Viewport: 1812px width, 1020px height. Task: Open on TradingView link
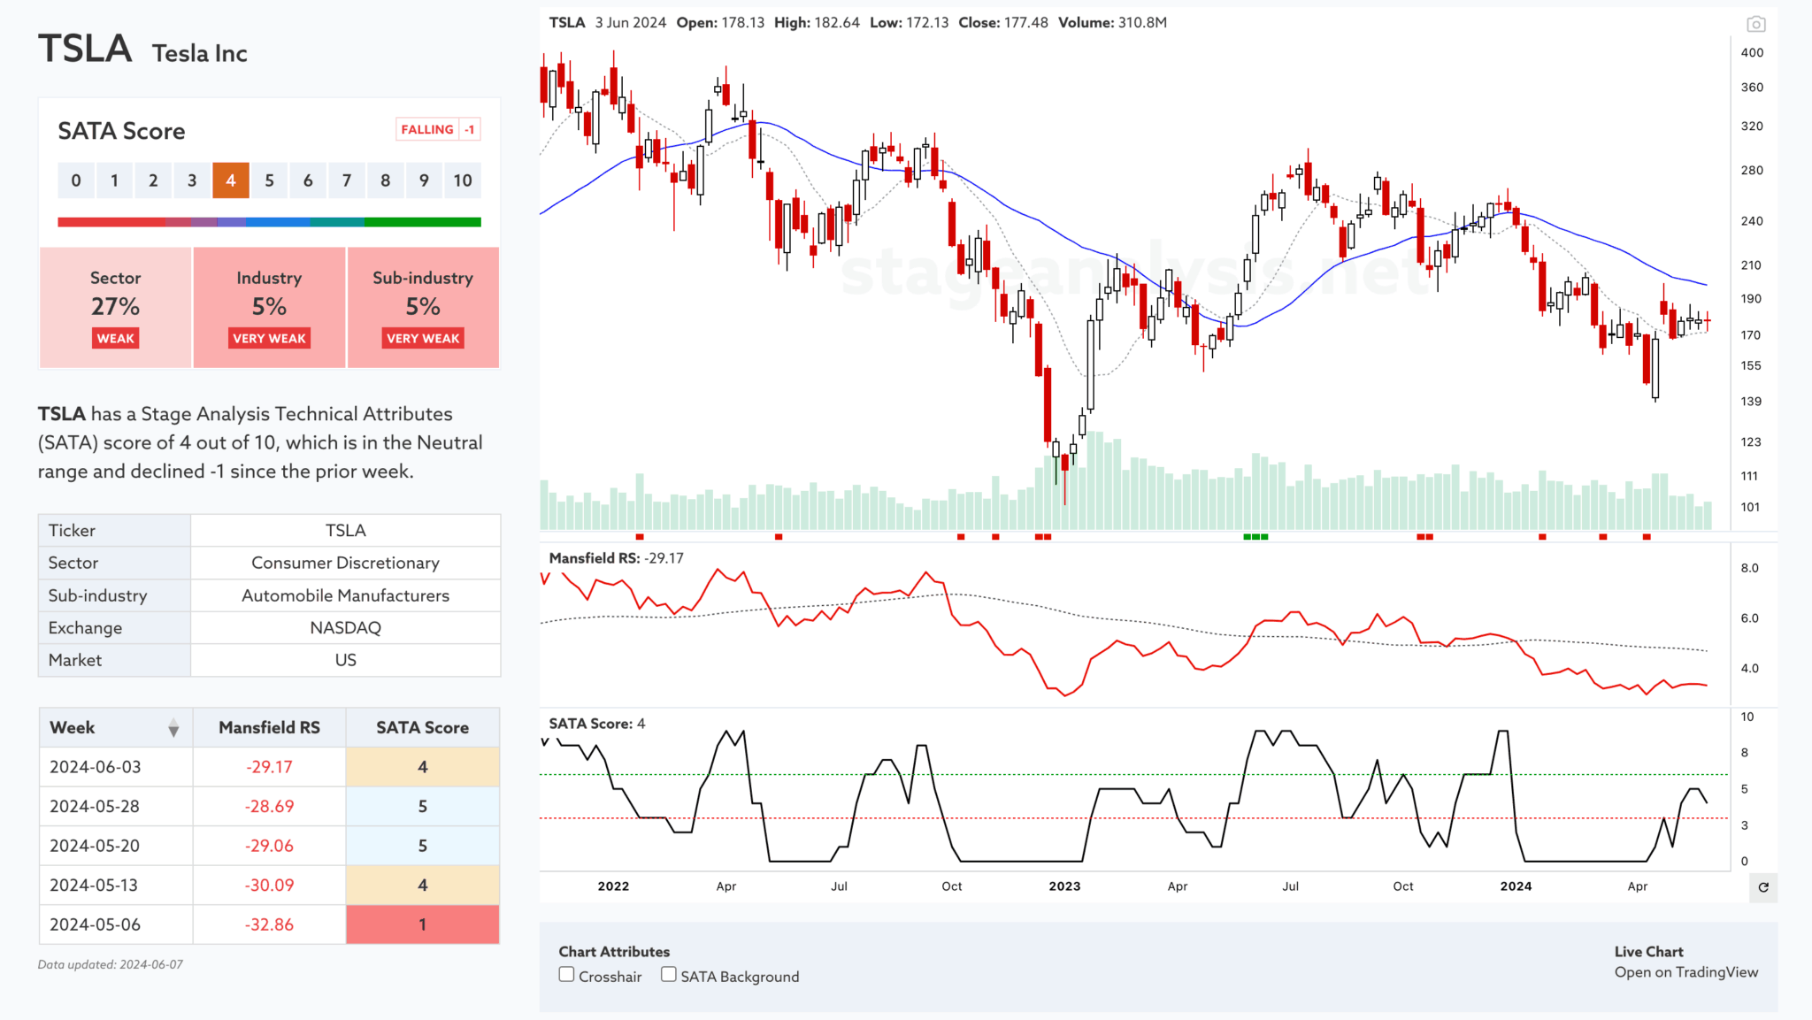coord(1685,972)
